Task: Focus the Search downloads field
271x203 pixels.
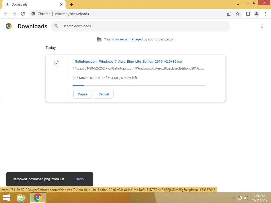Action: point(141,26)
